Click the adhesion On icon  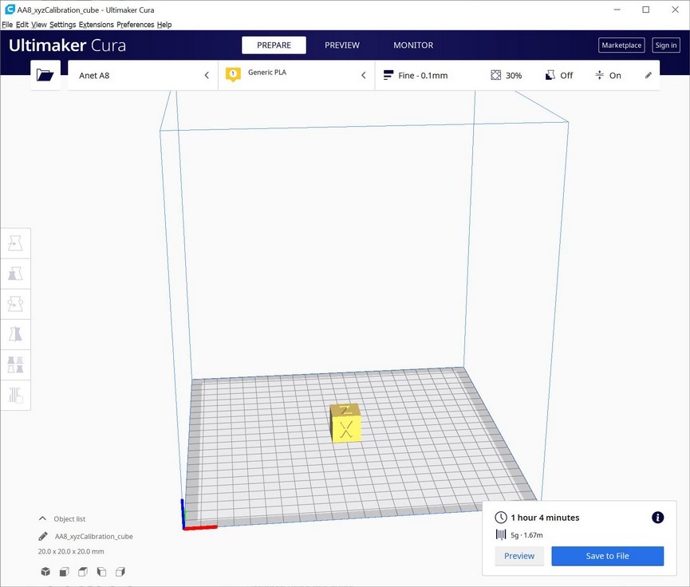(x=599, y=75)
